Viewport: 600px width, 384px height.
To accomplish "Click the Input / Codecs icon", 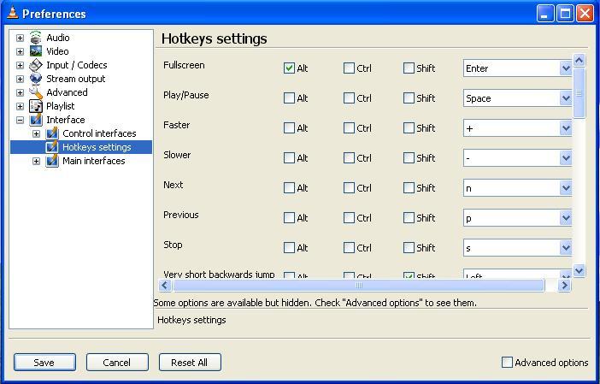I will (x=36, y=65).
